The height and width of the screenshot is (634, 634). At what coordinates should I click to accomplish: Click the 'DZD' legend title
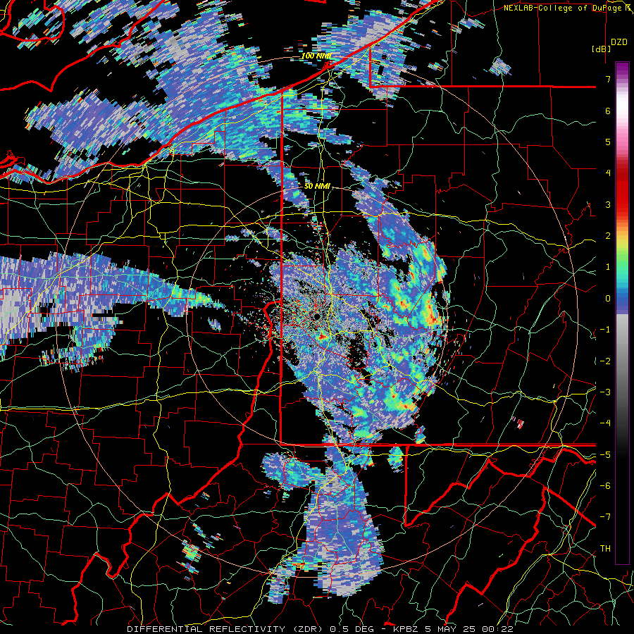[x=619, y=42]
